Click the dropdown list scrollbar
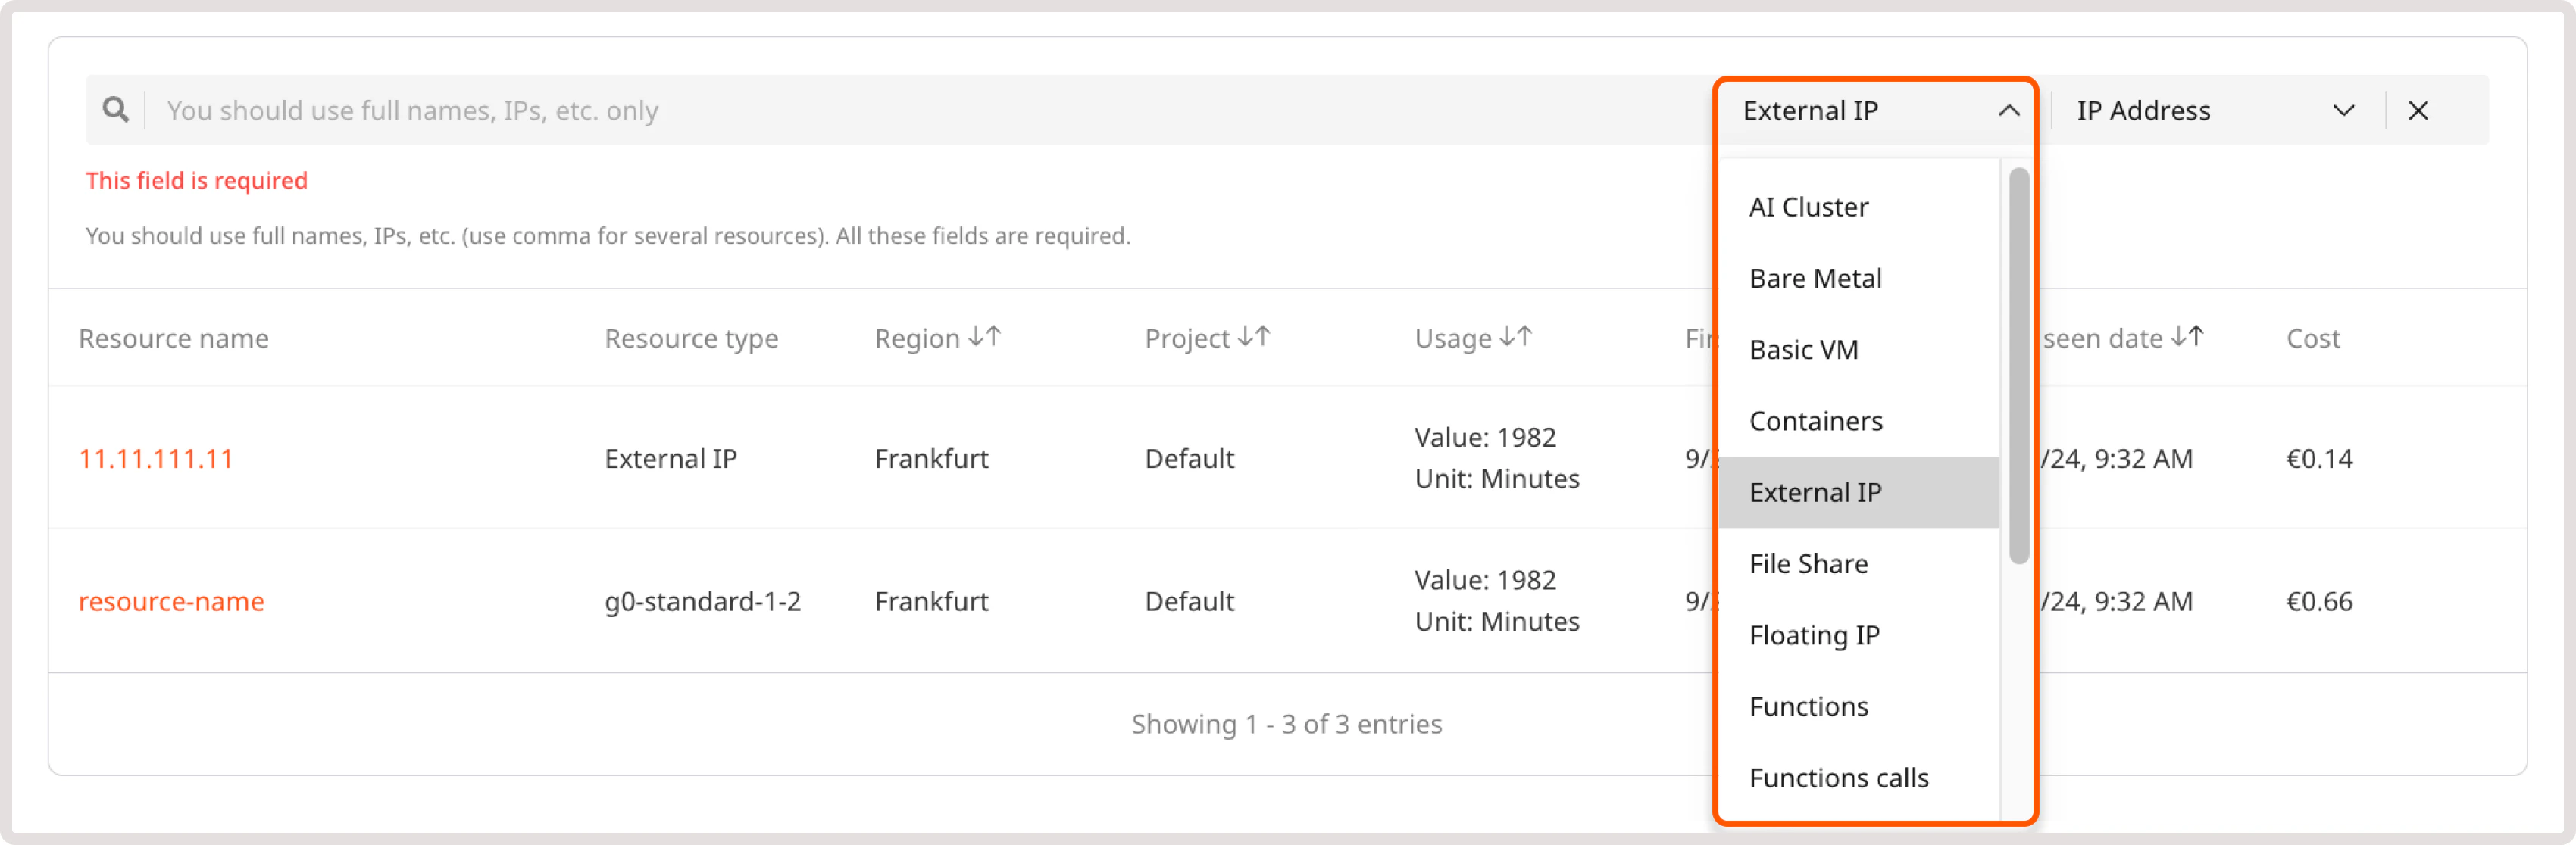Screen dimensions: 2576x845 2015,360
